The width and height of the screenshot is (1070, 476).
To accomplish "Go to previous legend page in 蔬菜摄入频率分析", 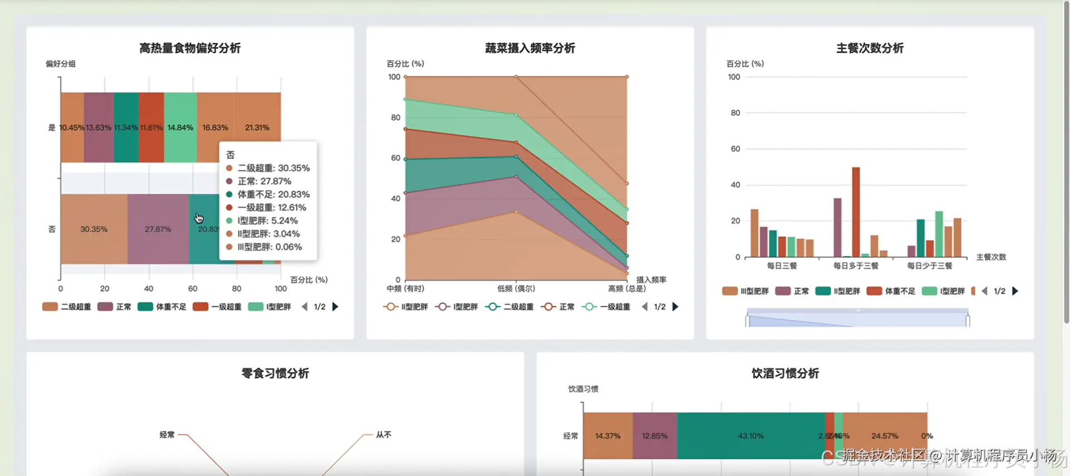I will [x=645, y=307].
